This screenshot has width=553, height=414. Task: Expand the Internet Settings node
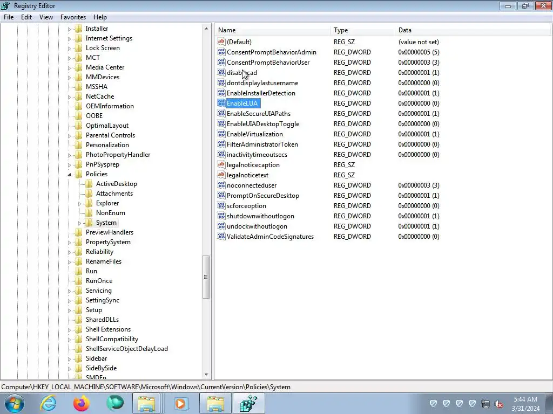[x=69, y=38]
